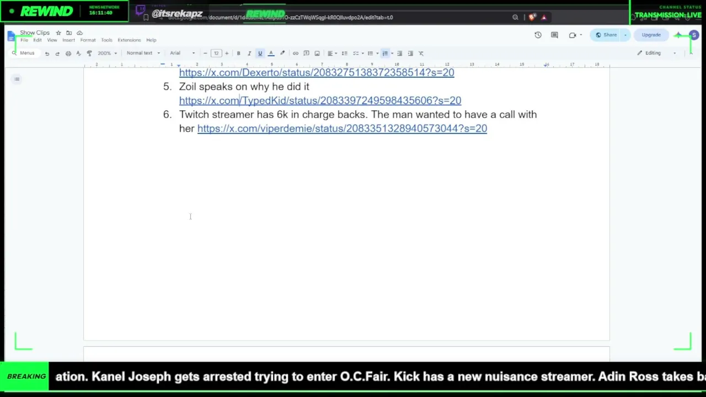Open the 200% zoom dropdown
The image size is (706, 397).
(x=108, y=53)
